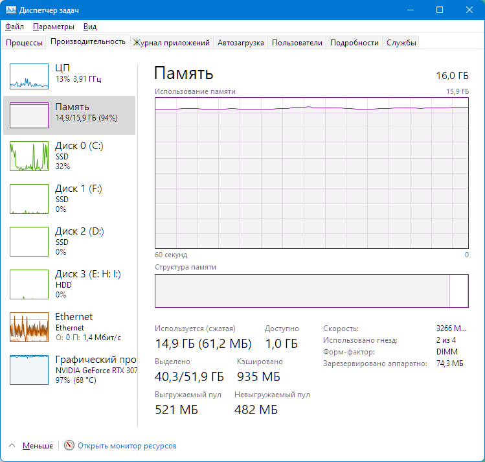Viewport: 485px width, 462px height.
Task: Click the 14,9 ГБ (61,2 МБ) value
Action: point(203,343)
